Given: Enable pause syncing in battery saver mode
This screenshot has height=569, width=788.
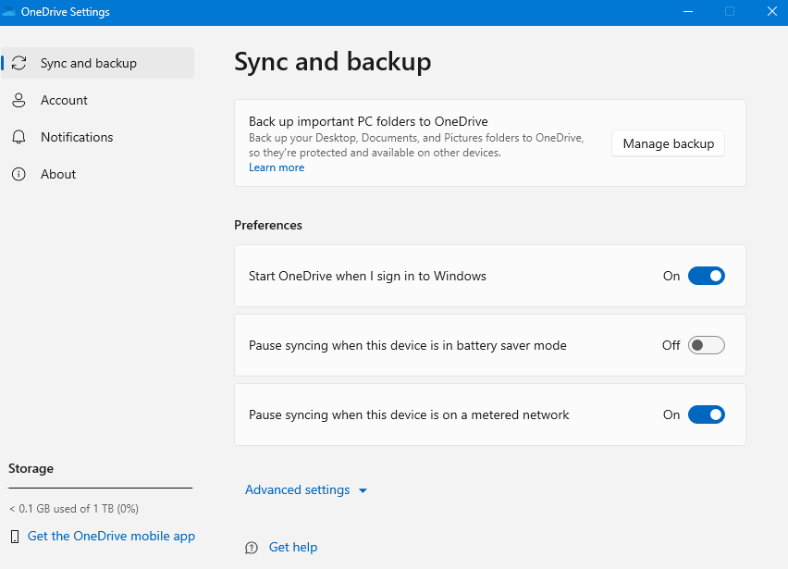Looking at the screenshot, I should pos(706,345).
